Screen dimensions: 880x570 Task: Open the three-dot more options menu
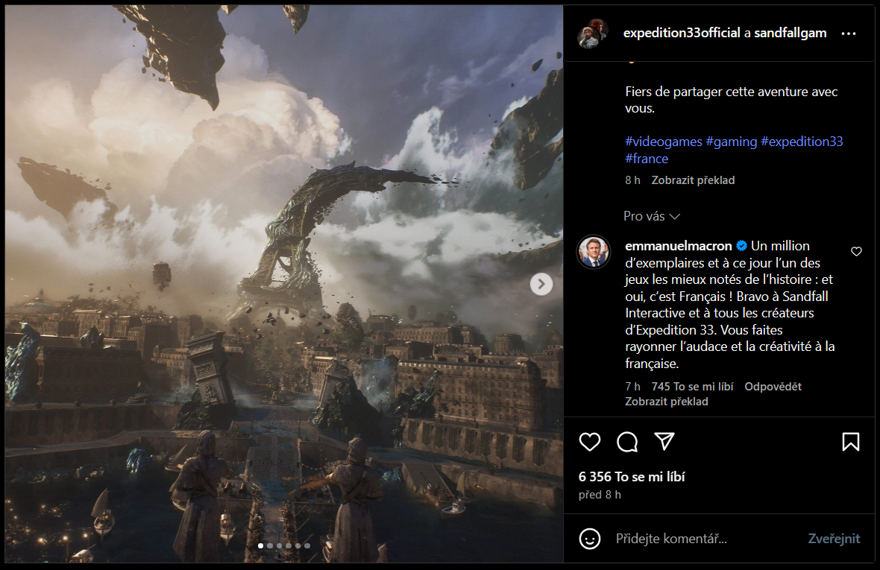[x=848, y=34]
